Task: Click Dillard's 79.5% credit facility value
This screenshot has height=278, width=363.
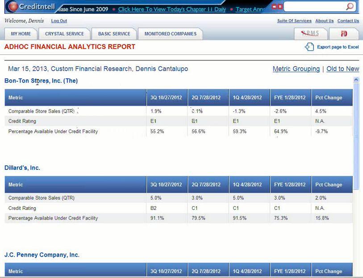Action: [x=198, y=218]
